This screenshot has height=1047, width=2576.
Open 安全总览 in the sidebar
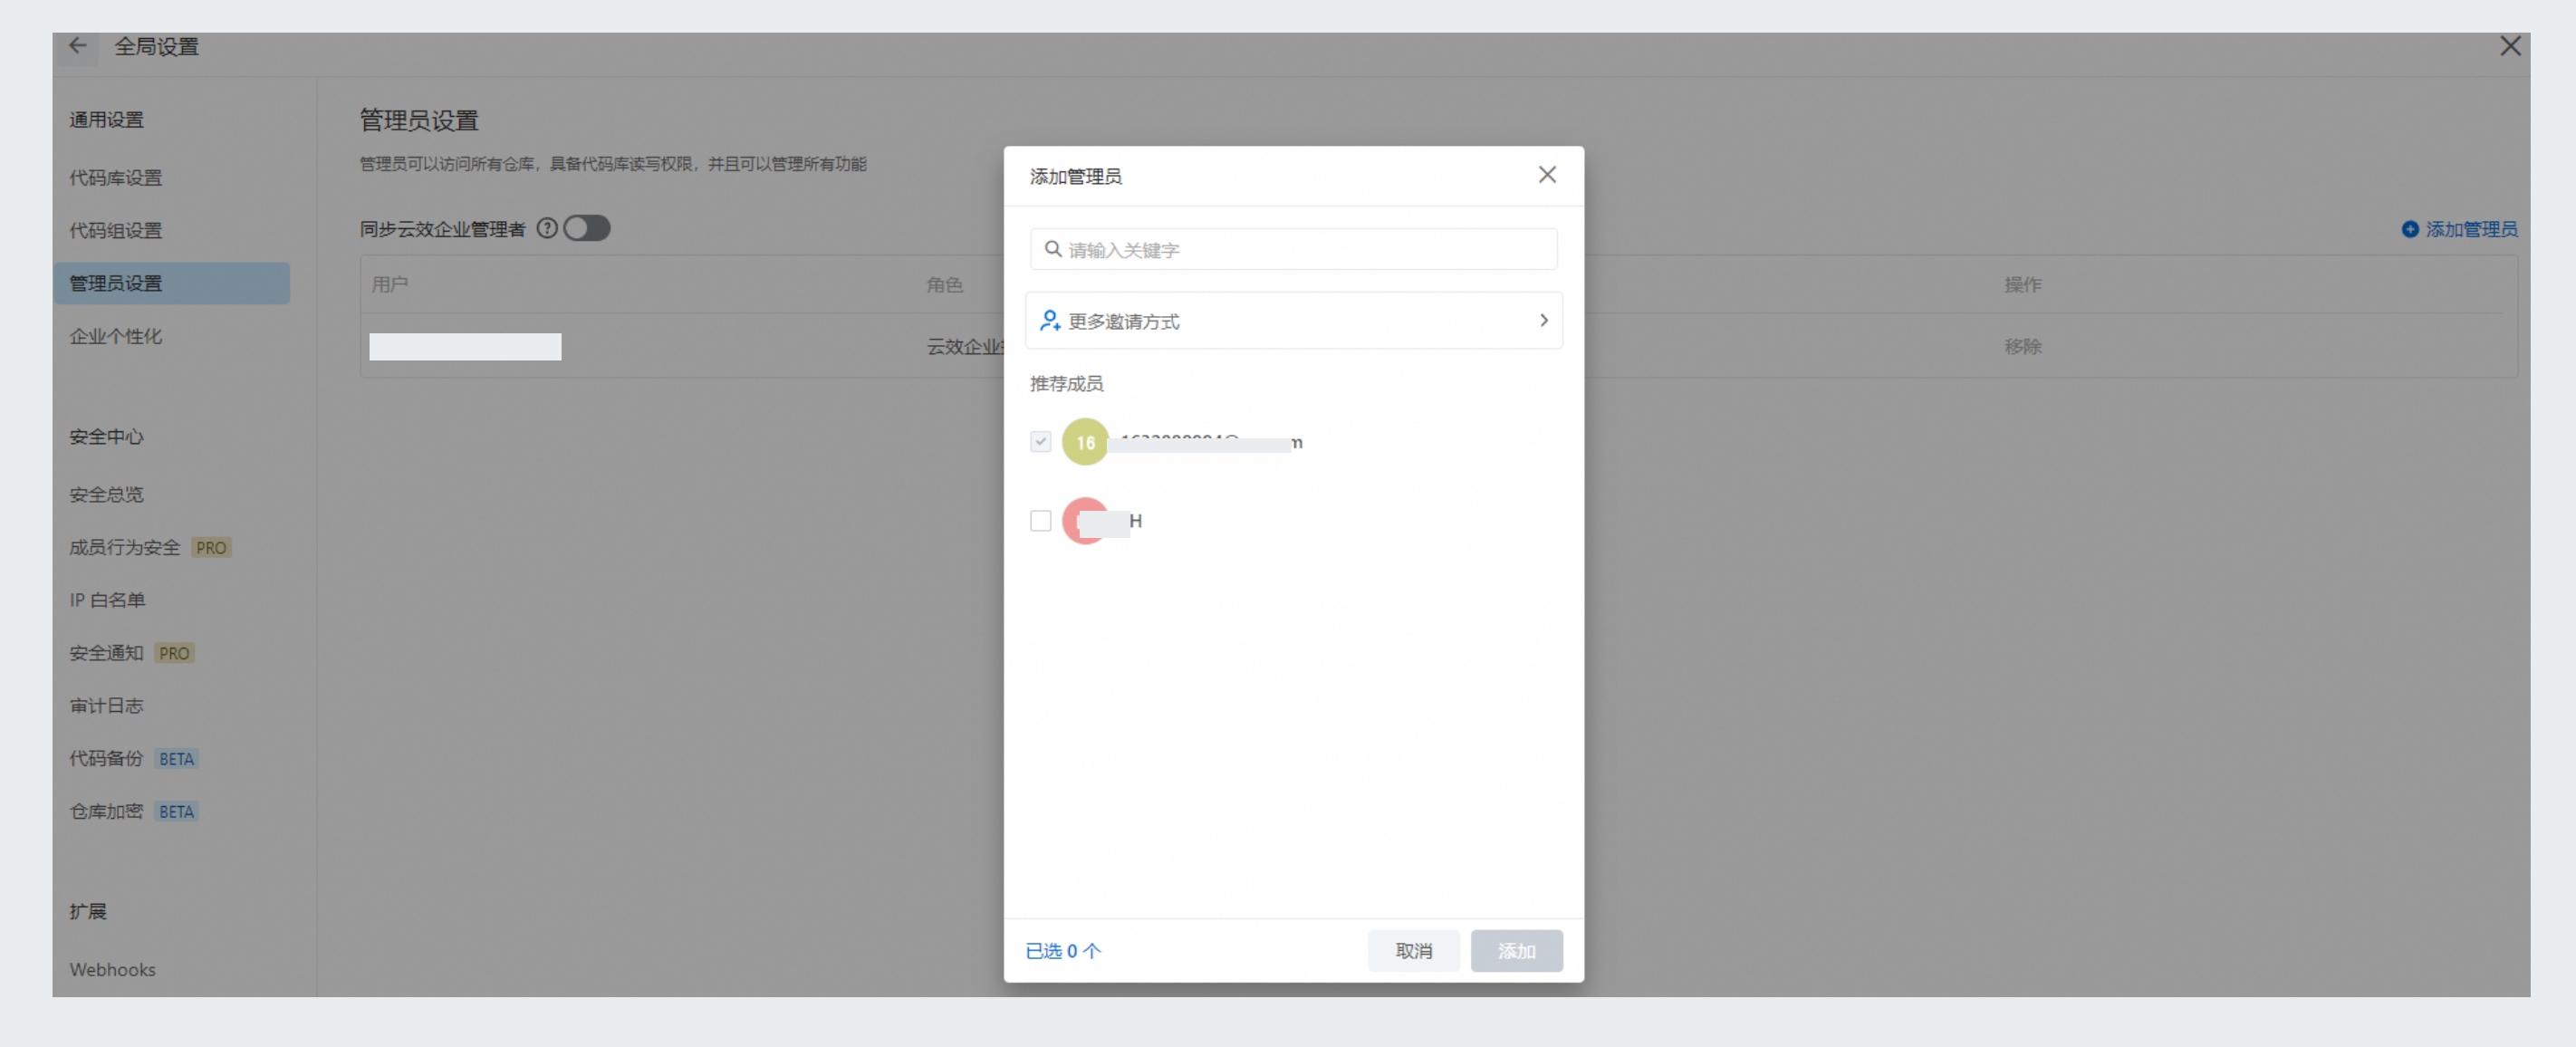107,495
